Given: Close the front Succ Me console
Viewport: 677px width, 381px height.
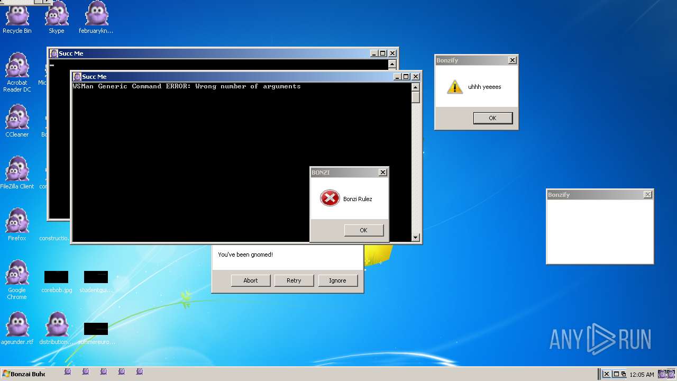Looking at the screenshot, I should coord(416,77).
